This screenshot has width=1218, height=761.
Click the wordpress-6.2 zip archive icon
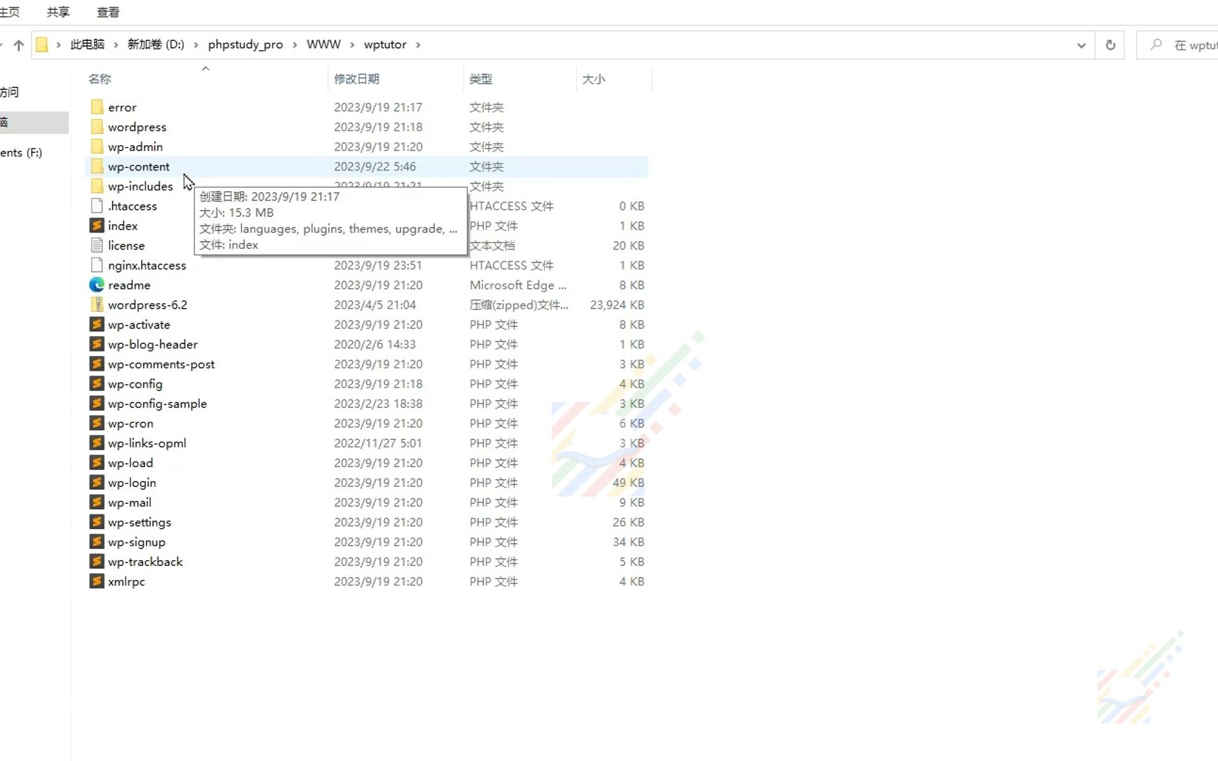click(x=97, y=304)
